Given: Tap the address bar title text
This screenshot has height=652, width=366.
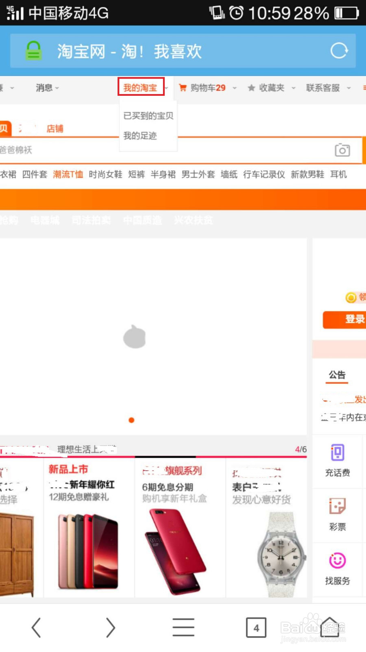Looking at the screenshot, I should point(129,51).
